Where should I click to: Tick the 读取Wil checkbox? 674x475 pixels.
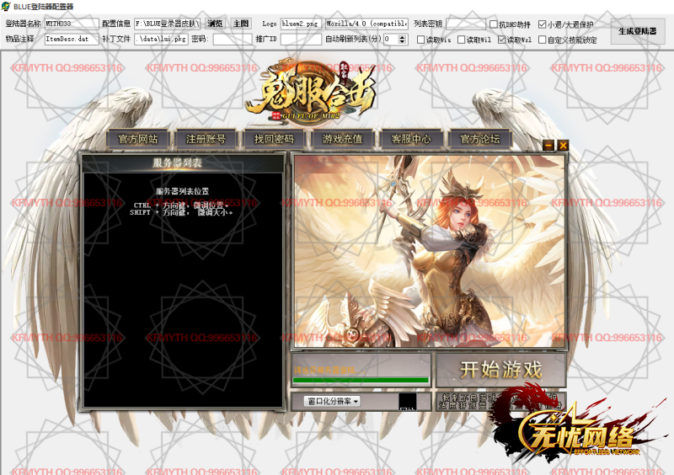pyautogui.click(x=461, y=40)
